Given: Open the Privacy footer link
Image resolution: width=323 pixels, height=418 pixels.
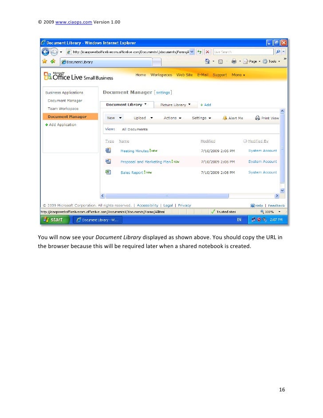Looking at the screenshot, I should point(185,205).
